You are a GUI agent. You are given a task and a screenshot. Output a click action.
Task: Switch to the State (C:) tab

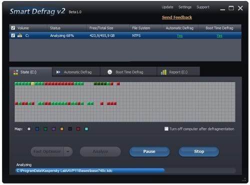pos(30,72)
